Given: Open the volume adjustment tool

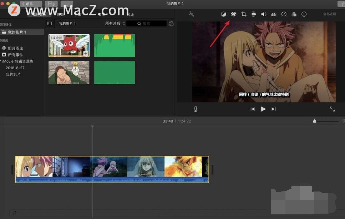Looking at the screenshot, I should click(x=264, y=14).
